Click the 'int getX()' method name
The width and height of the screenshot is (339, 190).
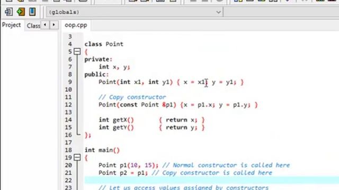pyautogui.click(x=117, y=120)
